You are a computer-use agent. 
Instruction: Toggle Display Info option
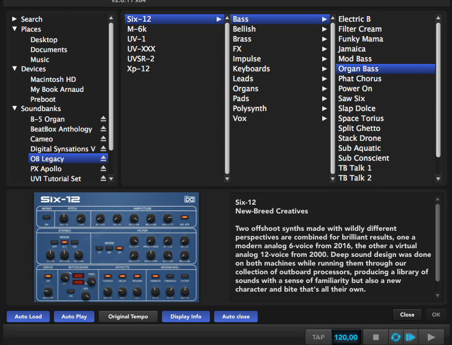[186, 316]
